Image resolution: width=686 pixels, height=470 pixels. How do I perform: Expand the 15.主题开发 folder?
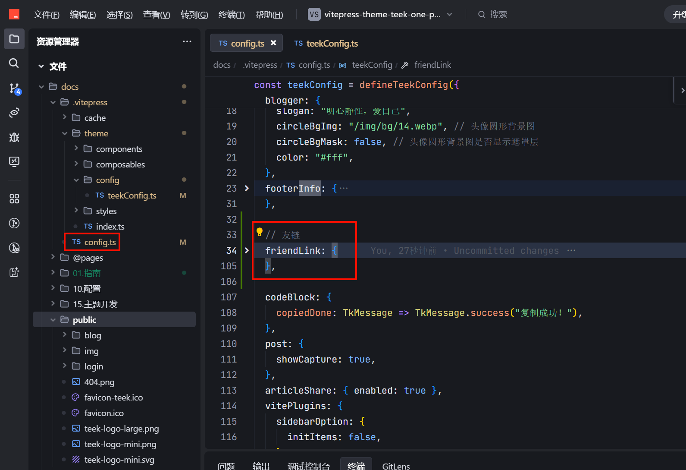pyautogui.click(x=53, y=303)
